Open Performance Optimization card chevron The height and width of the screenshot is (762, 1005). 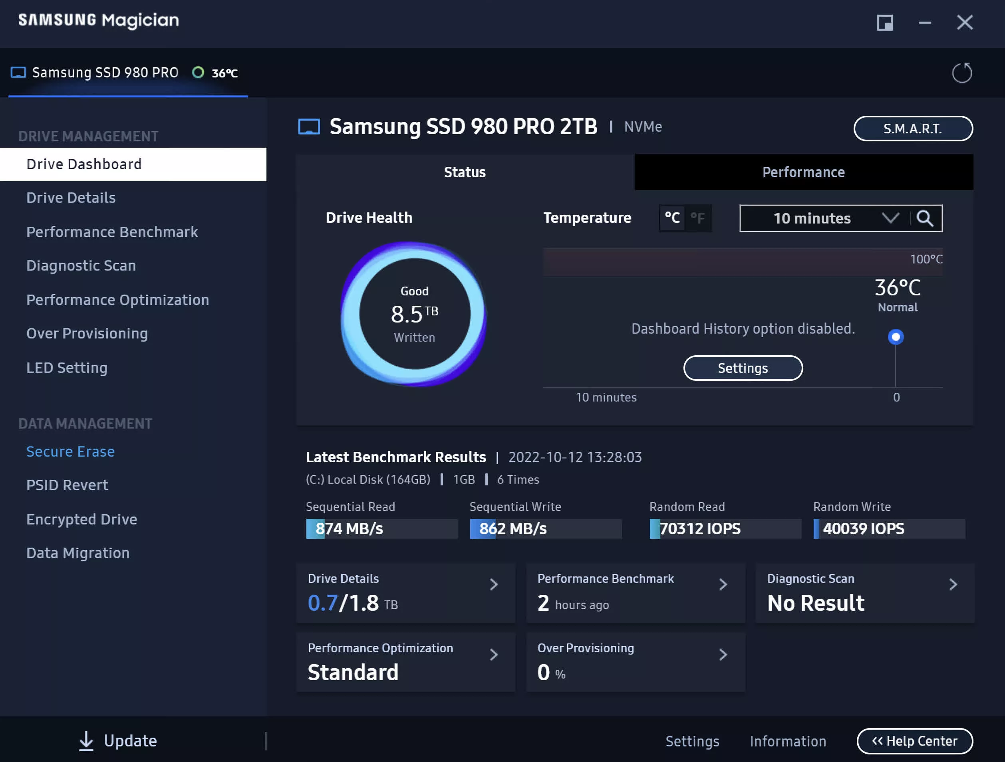point(494,654)
